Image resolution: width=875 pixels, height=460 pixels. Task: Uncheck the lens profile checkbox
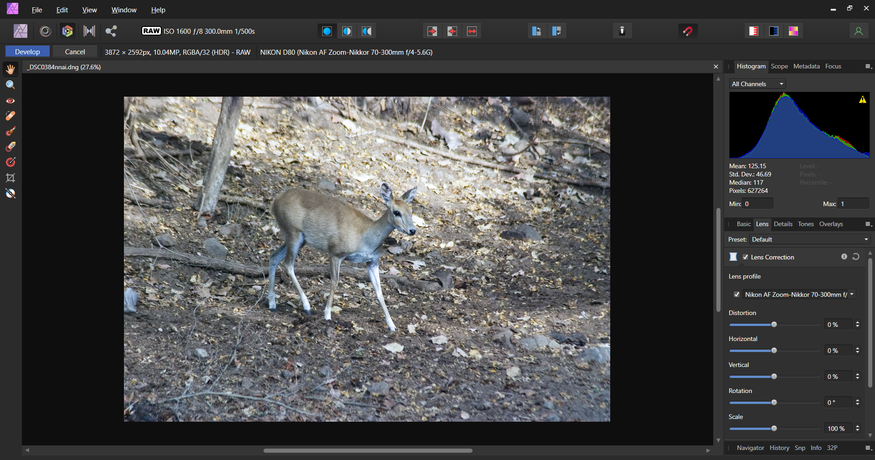click(x=736, y=295)
